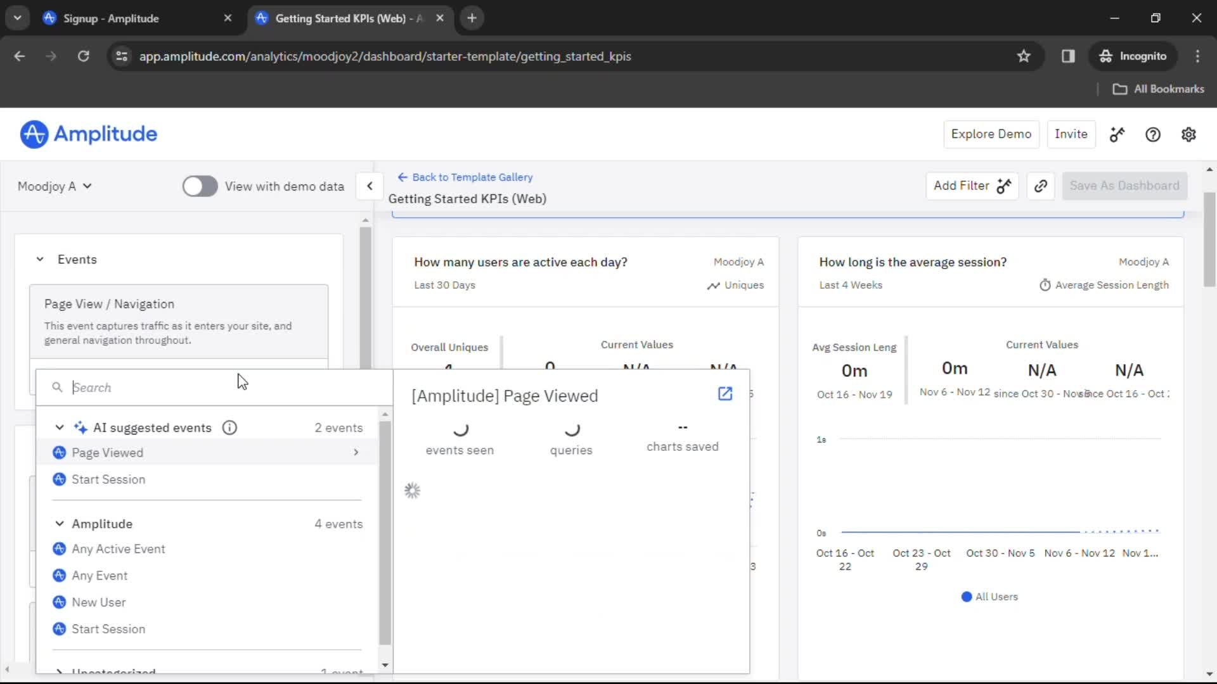Image resolution: width=1217 pixels, height=684 pixels.
Task: Click the Incognito indicator
Action: (1133, 56)
